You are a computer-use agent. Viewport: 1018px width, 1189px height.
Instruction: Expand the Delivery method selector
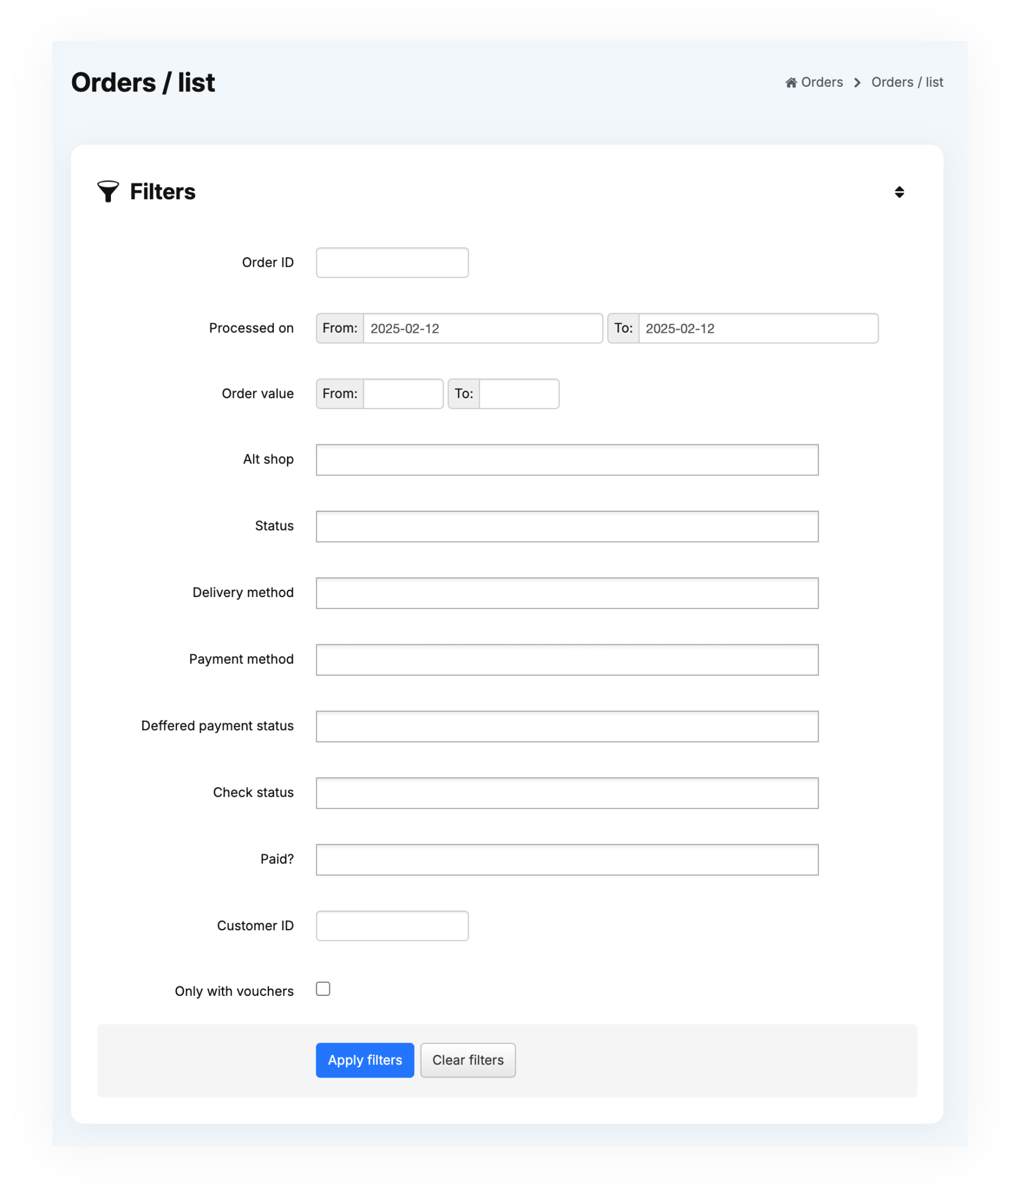pyautogui.click(x=567, y=593)
